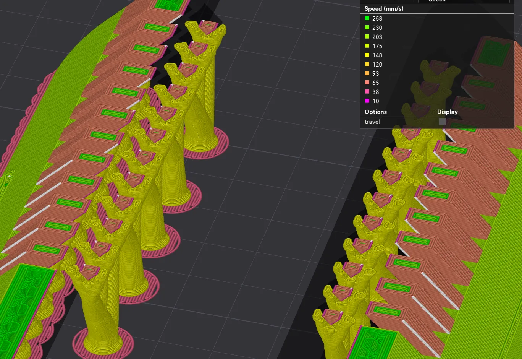Click the 203 speed color swatch
This screenshot has width=522, height=359.
(367, 37)
